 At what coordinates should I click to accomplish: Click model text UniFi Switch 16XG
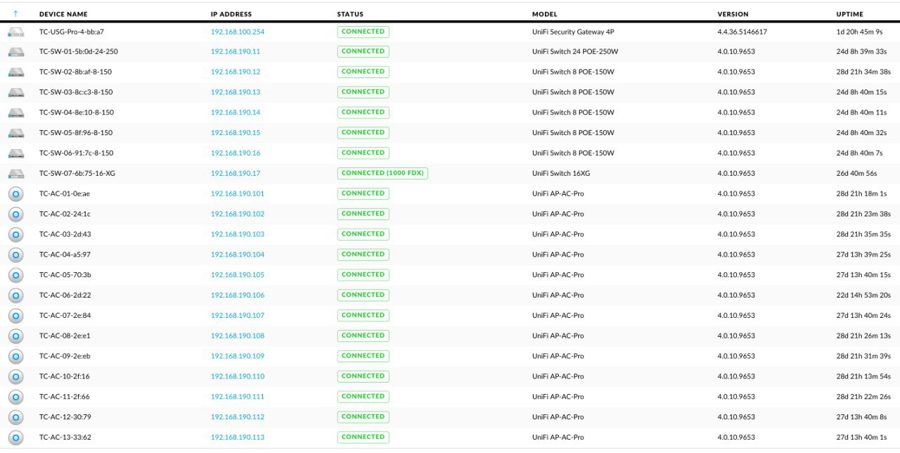(x=561, y=174)
